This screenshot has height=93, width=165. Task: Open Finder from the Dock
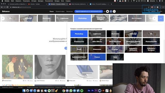(24, 91)
